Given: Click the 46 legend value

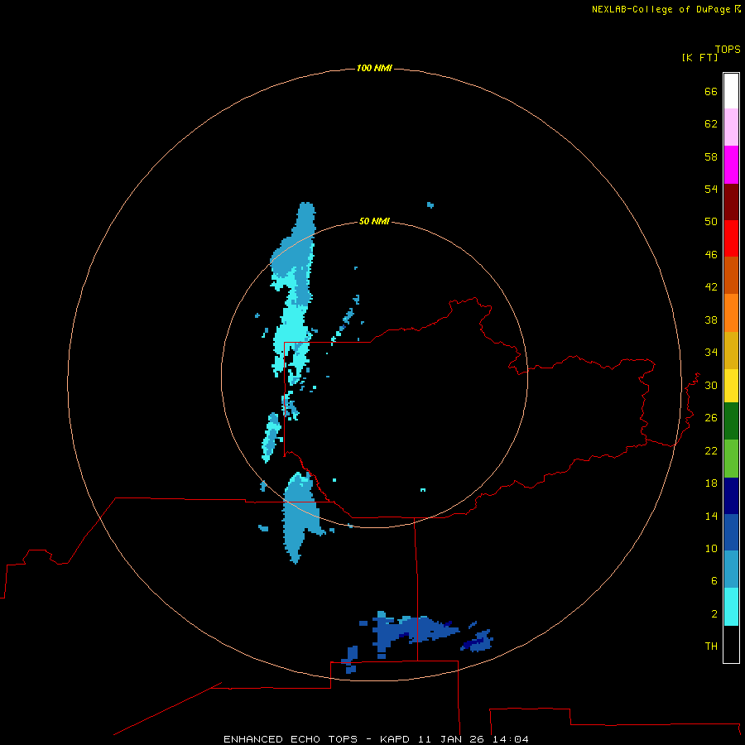Looking at the screenshot, I should (x=711, y=254).
